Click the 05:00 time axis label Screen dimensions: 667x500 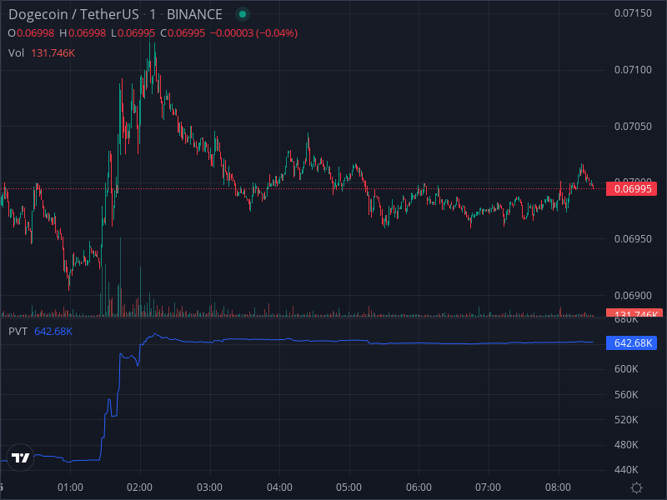pos(349,487)
